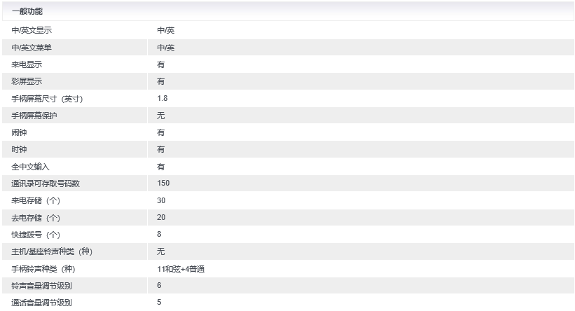Select the 来电显示 label
This screenshot has height=311, width=575.
pos(27,64)
